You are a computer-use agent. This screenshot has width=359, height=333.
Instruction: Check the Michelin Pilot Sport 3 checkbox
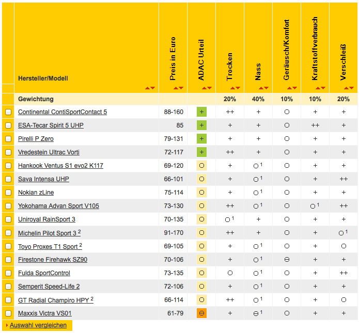pyautogui.click(x=8, y=233)
